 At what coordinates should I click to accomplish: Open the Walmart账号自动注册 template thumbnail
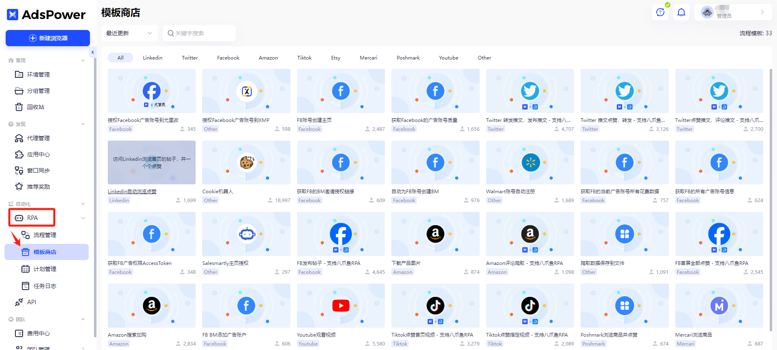(x=530, y=162)
